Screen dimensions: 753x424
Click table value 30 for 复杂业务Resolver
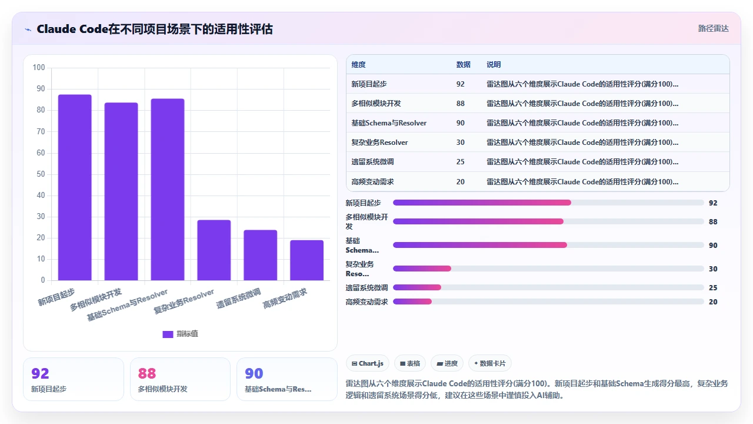click(x=460, y=143)
